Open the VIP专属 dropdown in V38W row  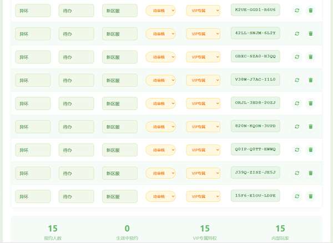(x=203, y=80)
